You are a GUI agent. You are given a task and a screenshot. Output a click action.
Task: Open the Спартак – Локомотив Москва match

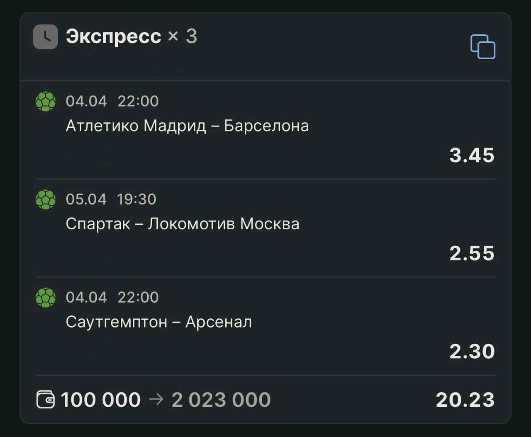[183, 224]
